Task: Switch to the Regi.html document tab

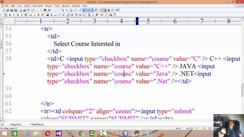Action: click(16, 124)
